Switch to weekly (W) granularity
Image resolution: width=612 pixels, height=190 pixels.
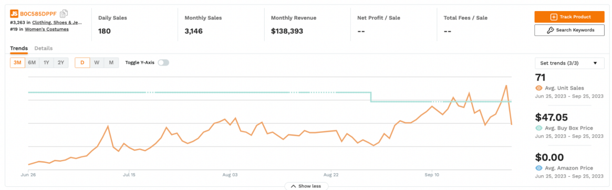coord(97,63)
